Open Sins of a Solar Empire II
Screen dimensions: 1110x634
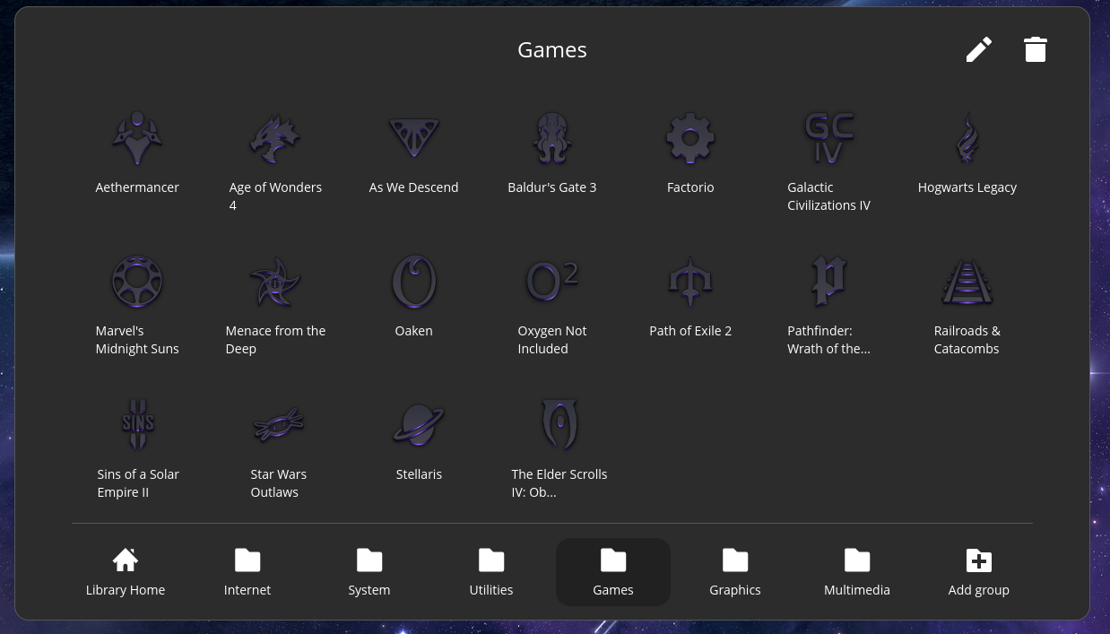tap(138, 426)
